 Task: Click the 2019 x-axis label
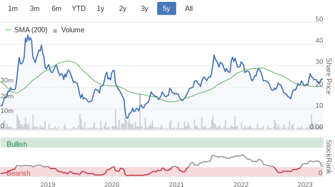point(47,184)
